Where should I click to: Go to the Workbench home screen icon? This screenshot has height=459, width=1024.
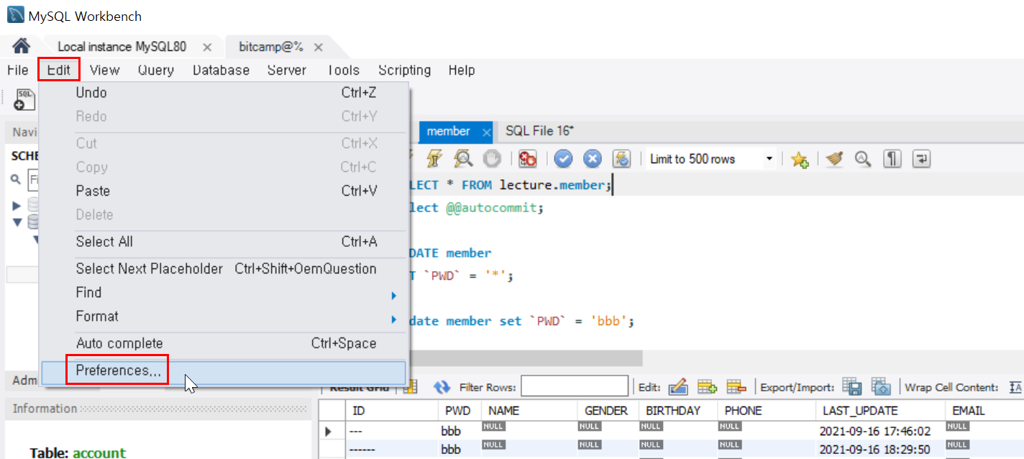22,46
